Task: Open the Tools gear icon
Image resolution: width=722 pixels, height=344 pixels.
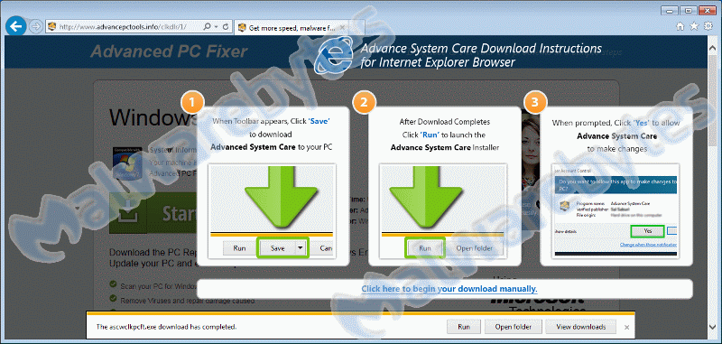Action: pos(708,26)
